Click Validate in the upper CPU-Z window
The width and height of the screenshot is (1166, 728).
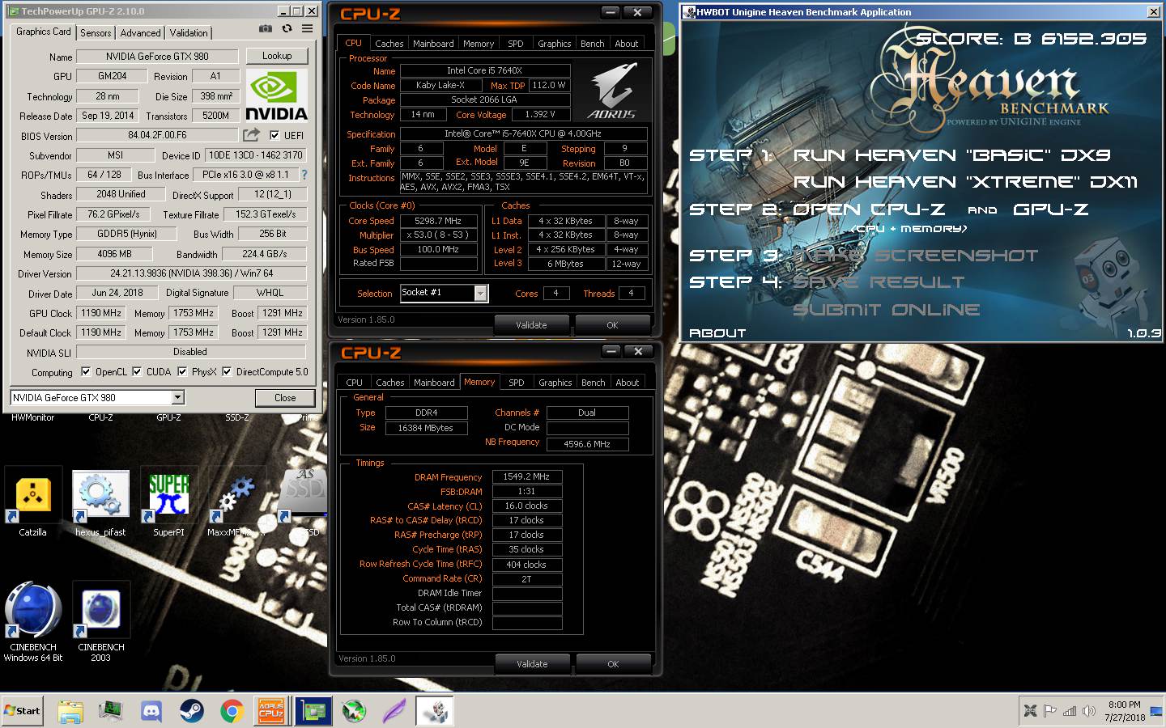[531, 325]
